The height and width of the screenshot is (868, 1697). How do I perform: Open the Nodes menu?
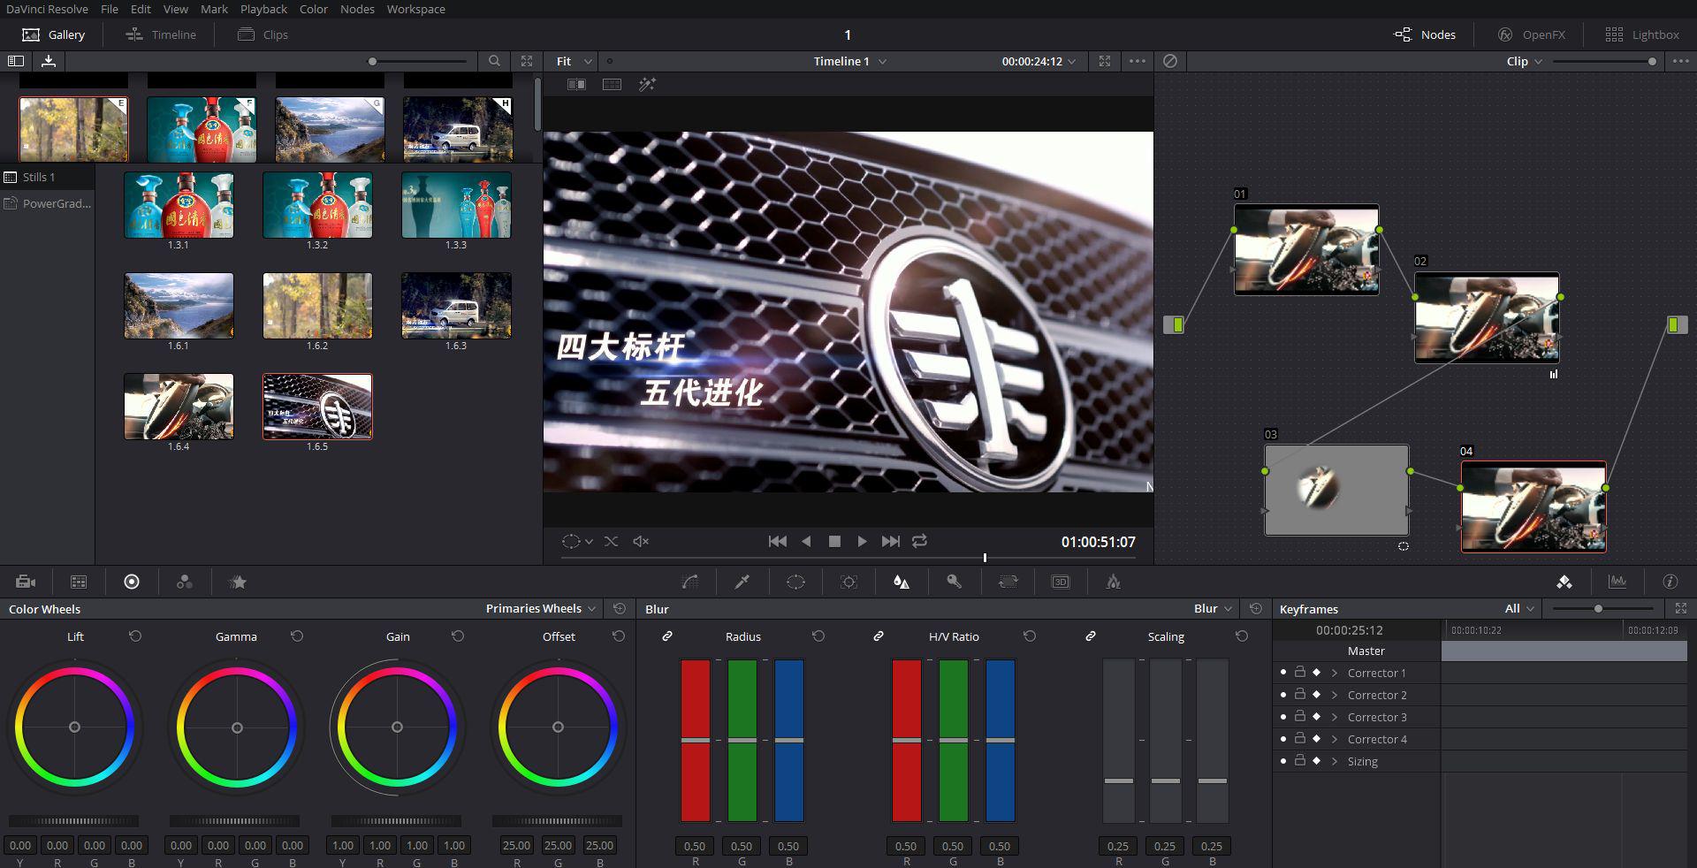(x=357, y=9)
